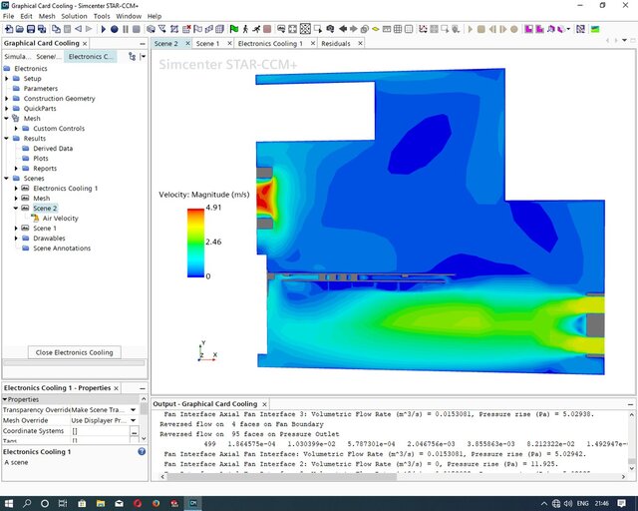Click the Close Electronics Cooling button

[x=74, y=352]
